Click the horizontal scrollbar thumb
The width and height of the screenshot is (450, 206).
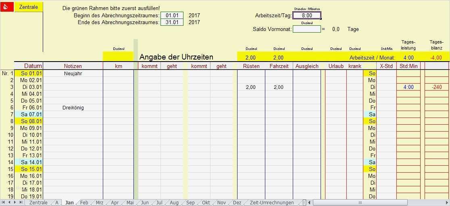click(360, 202)
